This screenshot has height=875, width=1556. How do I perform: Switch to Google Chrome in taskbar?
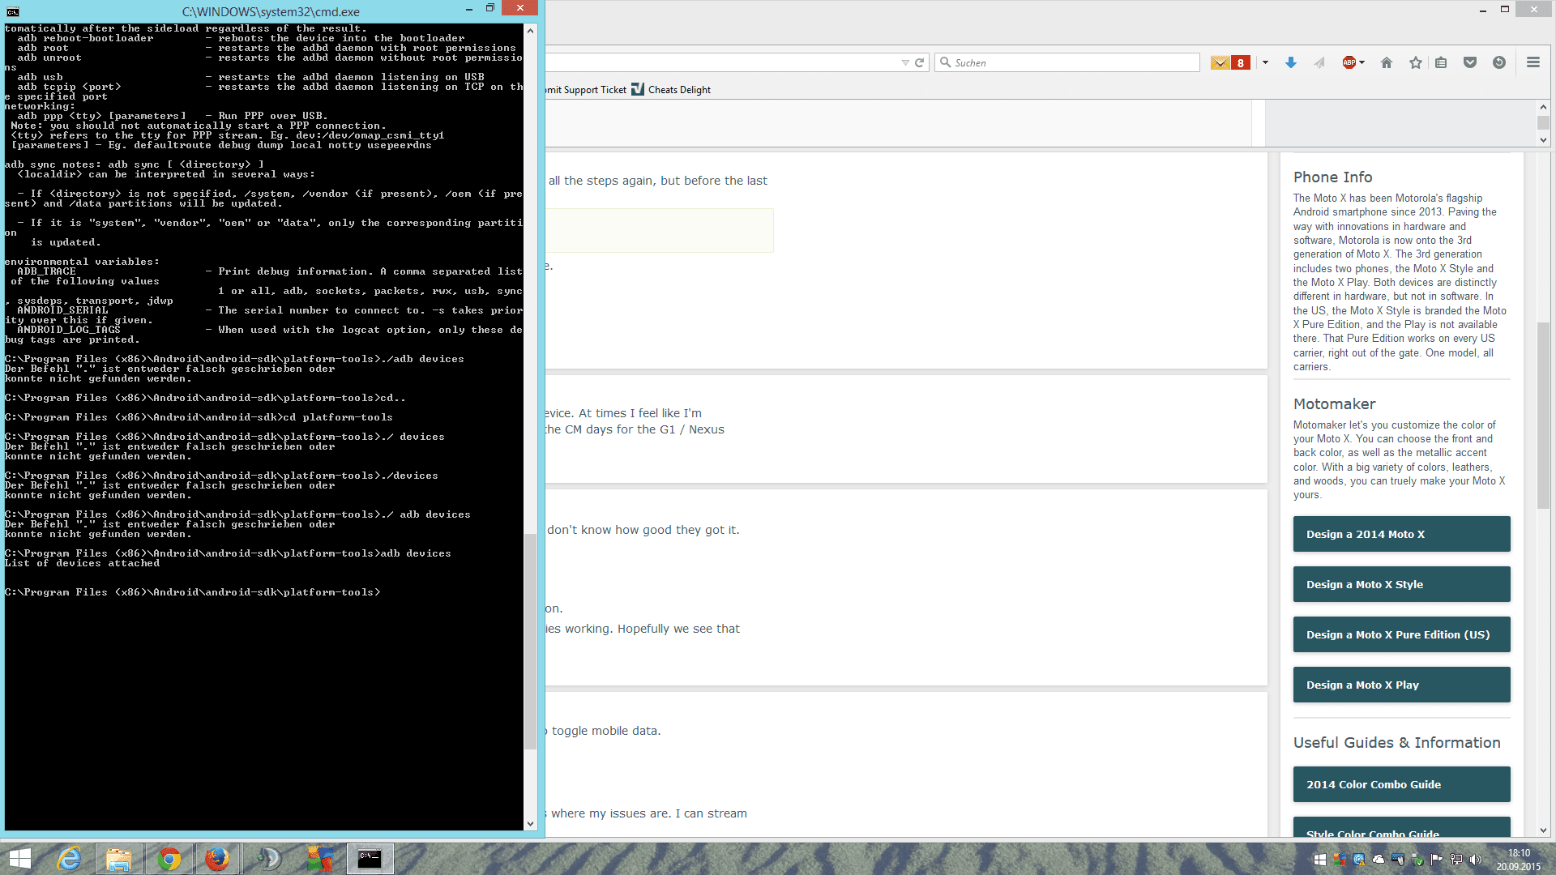[x=169, y=859]
